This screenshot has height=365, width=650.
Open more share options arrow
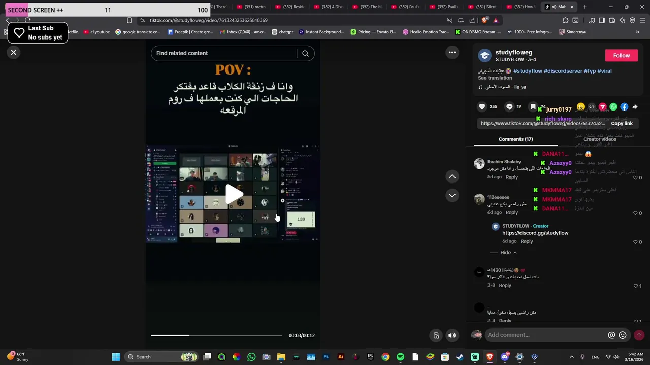click(635, 107)
